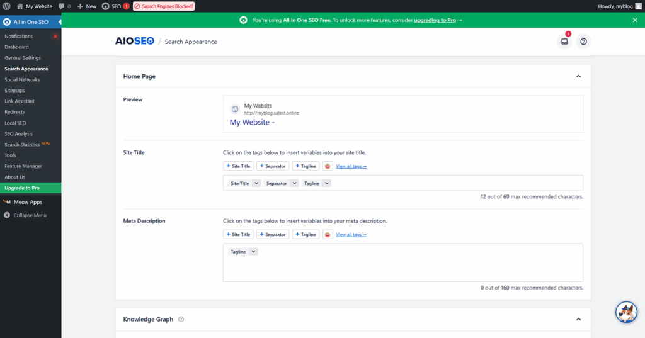Open the Tagline tag dropdown in Meta Description field
The width and height of the screenshot is (645, 338).
[x=253, y=252]
